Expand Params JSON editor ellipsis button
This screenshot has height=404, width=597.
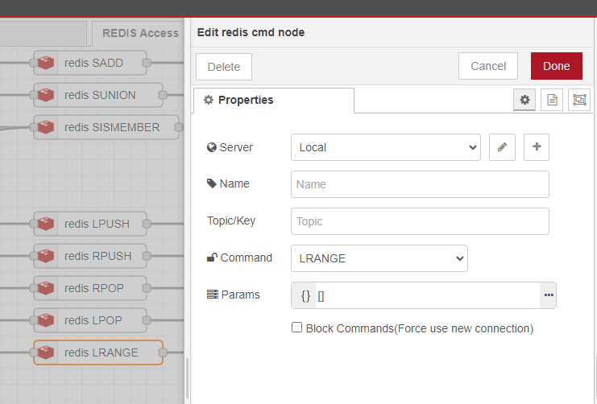click(549, 295)
